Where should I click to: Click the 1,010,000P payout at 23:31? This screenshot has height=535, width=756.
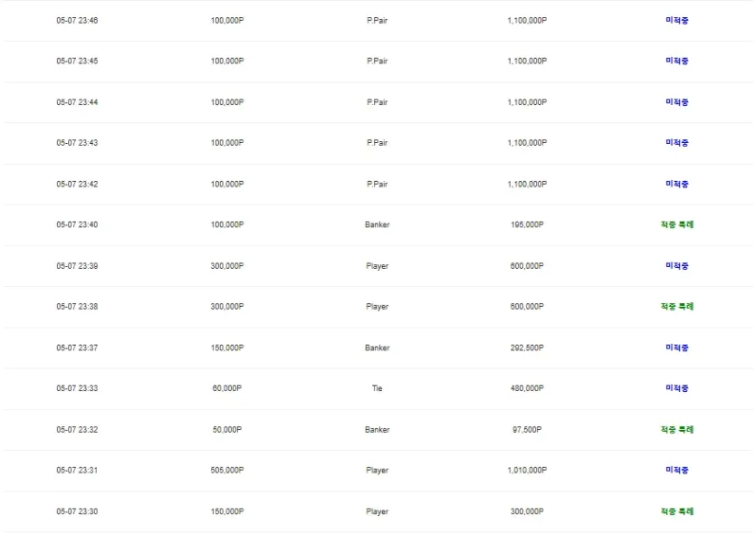point(527,471)
